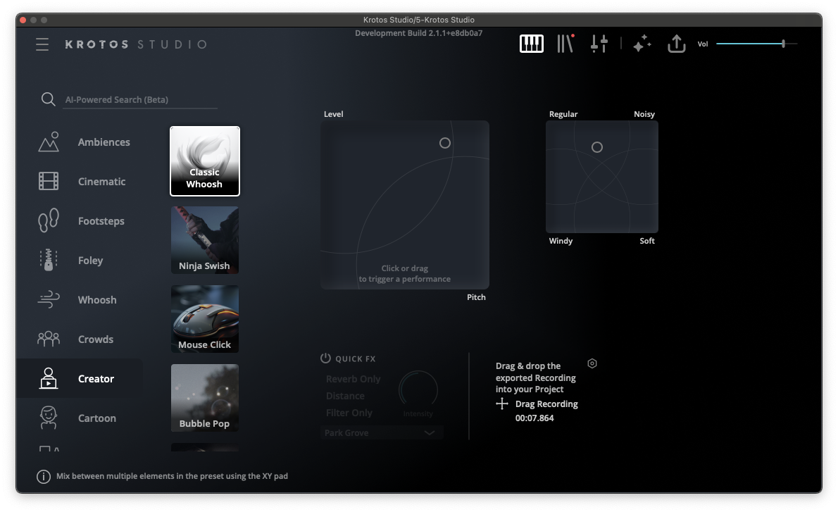Image resolution: width=838 pixels, height=512 pixels.
Task: Click the Footsteps icon
Action: (49, 220)
